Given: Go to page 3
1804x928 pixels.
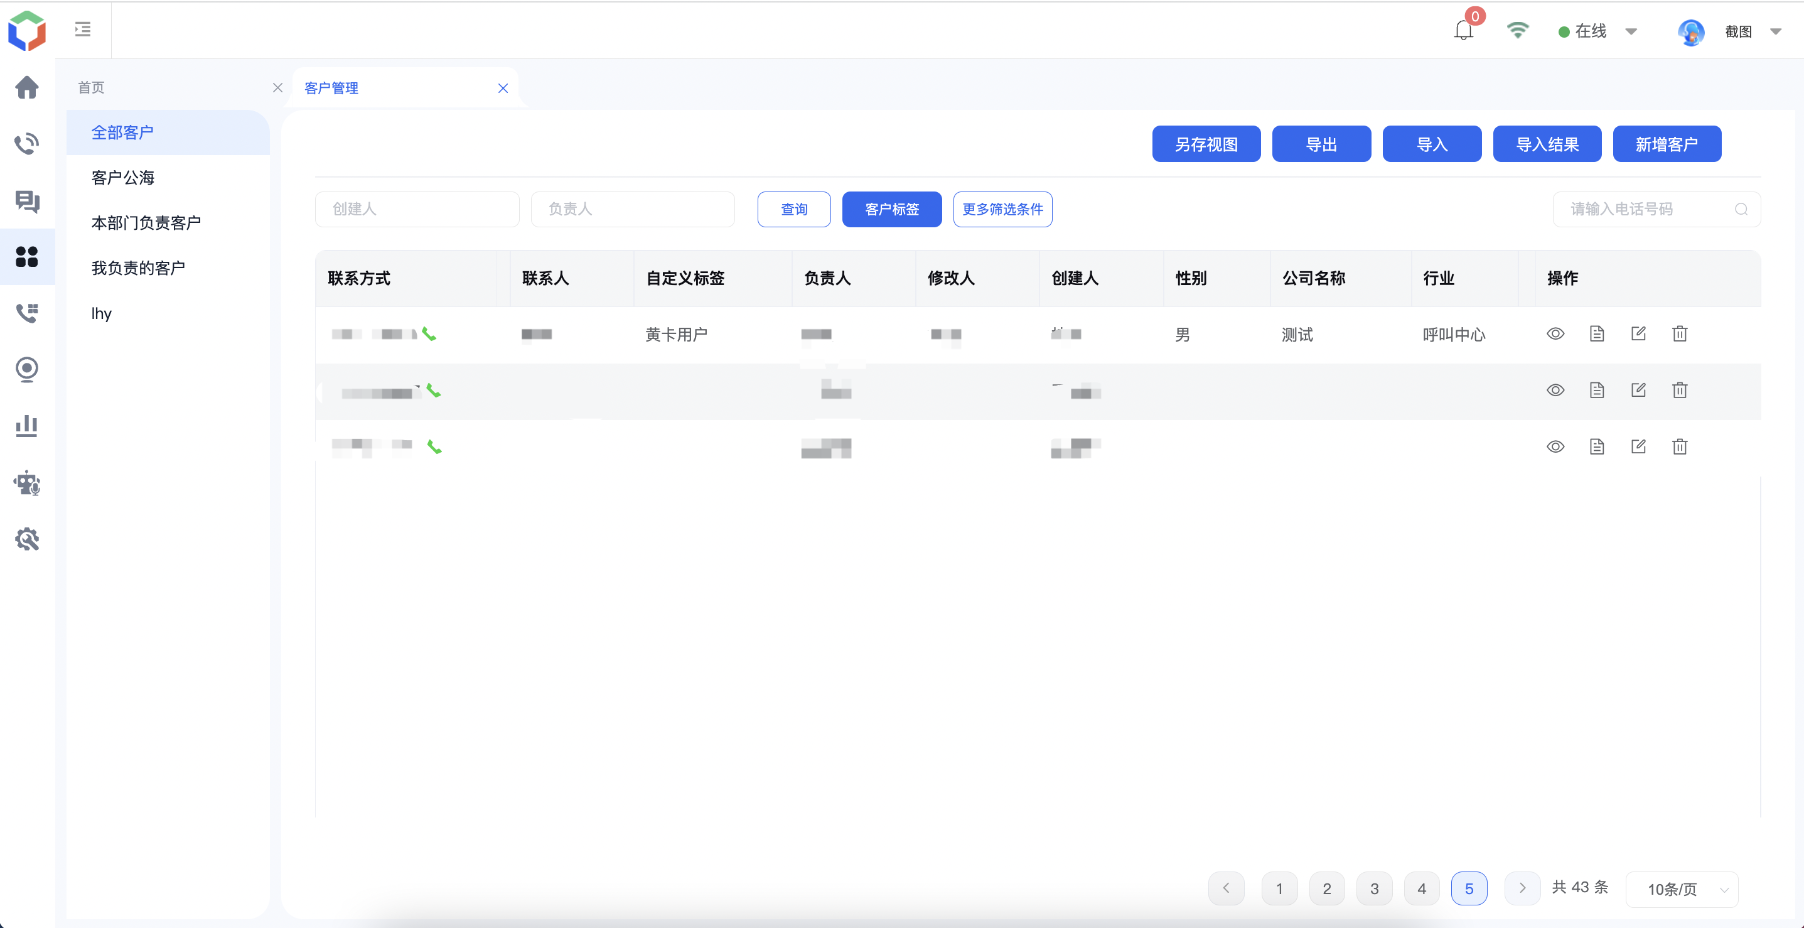Looking at the screenshot, I should pos(1375,888).
